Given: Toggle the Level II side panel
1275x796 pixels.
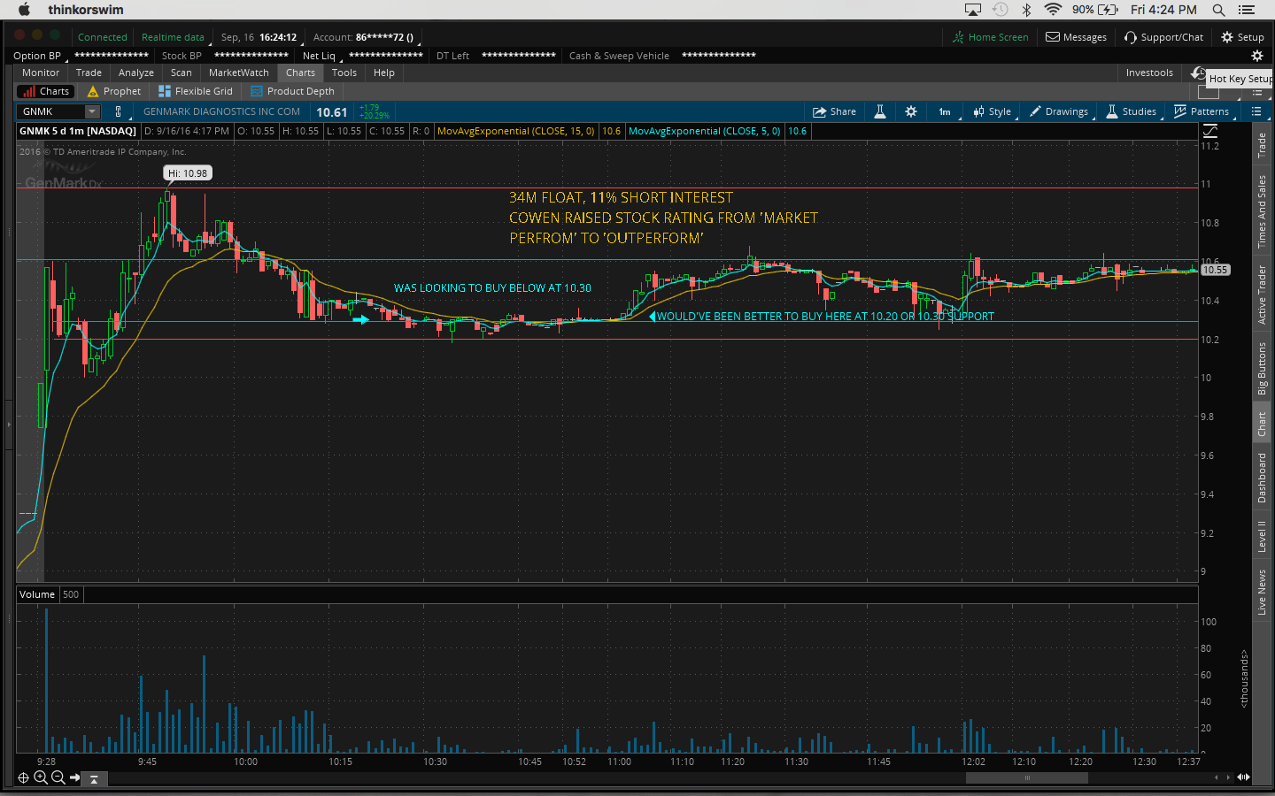Looking at the screenshot, I should (x=1262, y=537).
